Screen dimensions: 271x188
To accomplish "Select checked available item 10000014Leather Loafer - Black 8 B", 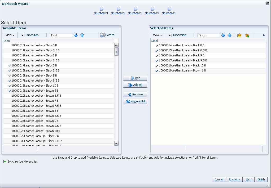I will [x=58, y=65].
